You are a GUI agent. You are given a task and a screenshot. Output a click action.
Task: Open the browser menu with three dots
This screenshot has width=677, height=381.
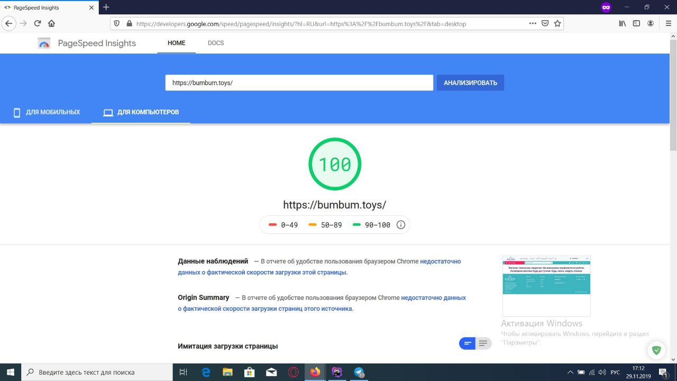(x=533, y=23)
